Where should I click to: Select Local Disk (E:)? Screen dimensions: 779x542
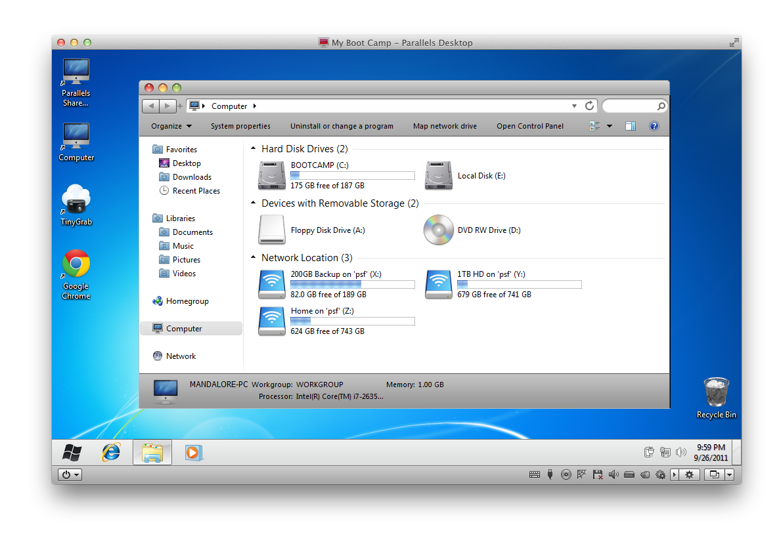tap(466, 175)
